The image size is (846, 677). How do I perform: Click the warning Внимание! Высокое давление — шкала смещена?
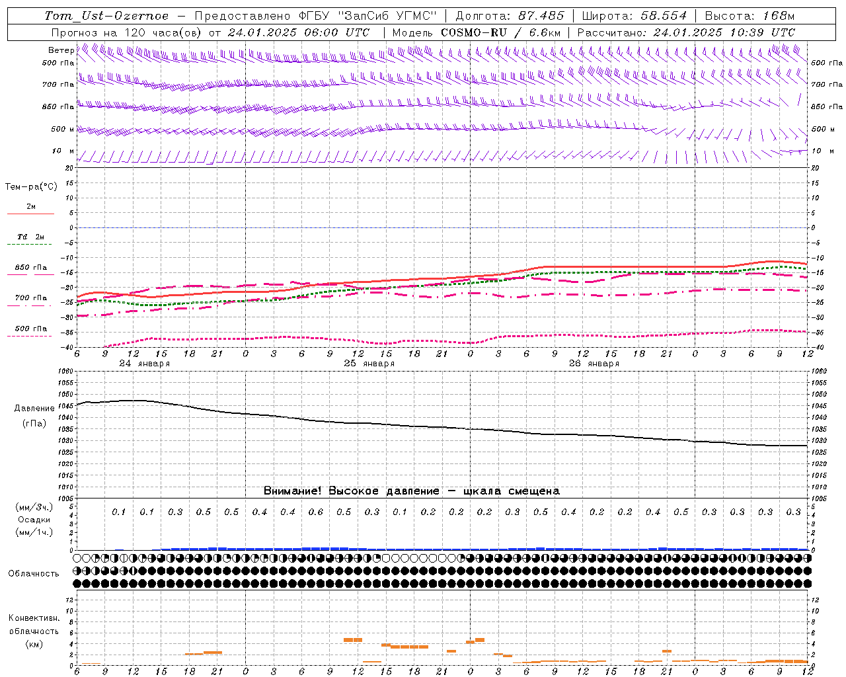tap(412, 491)
